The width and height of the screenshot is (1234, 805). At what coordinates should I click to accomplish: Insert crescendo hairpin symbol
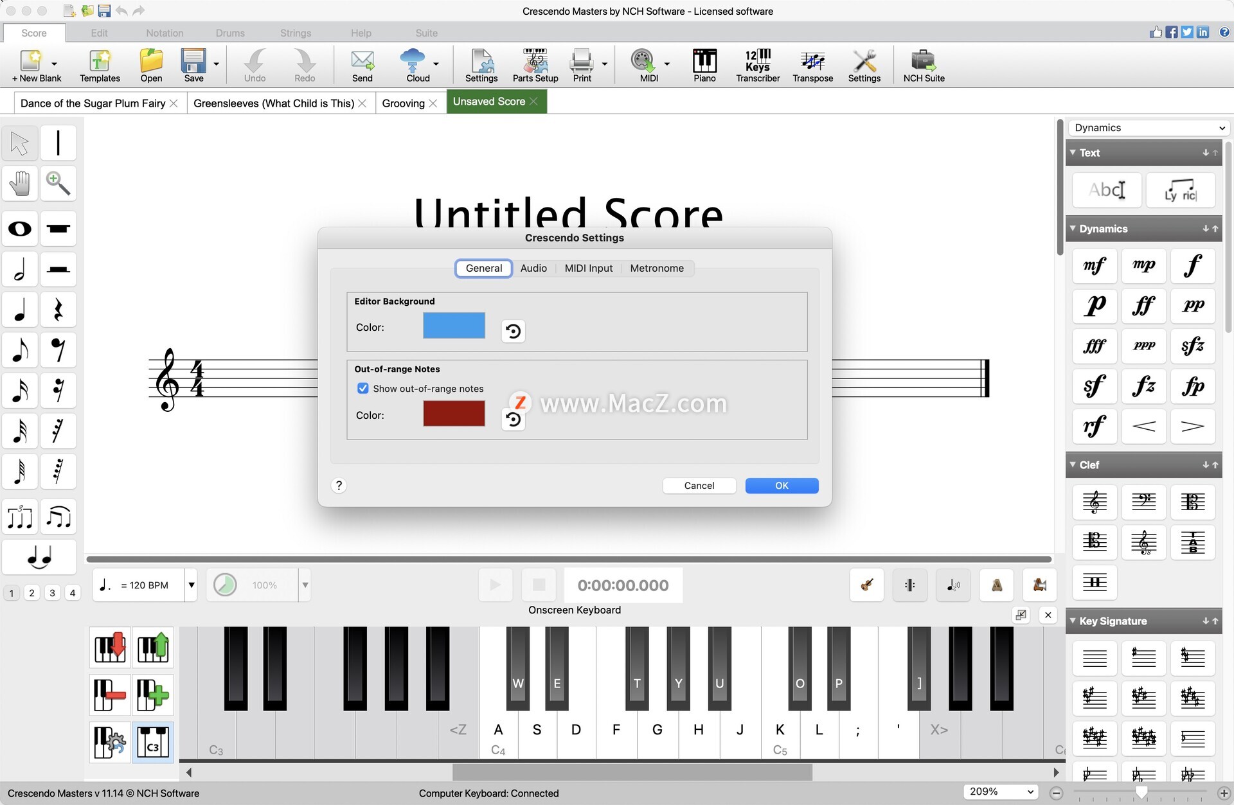pyautogui.click(x=1143, y=427)
